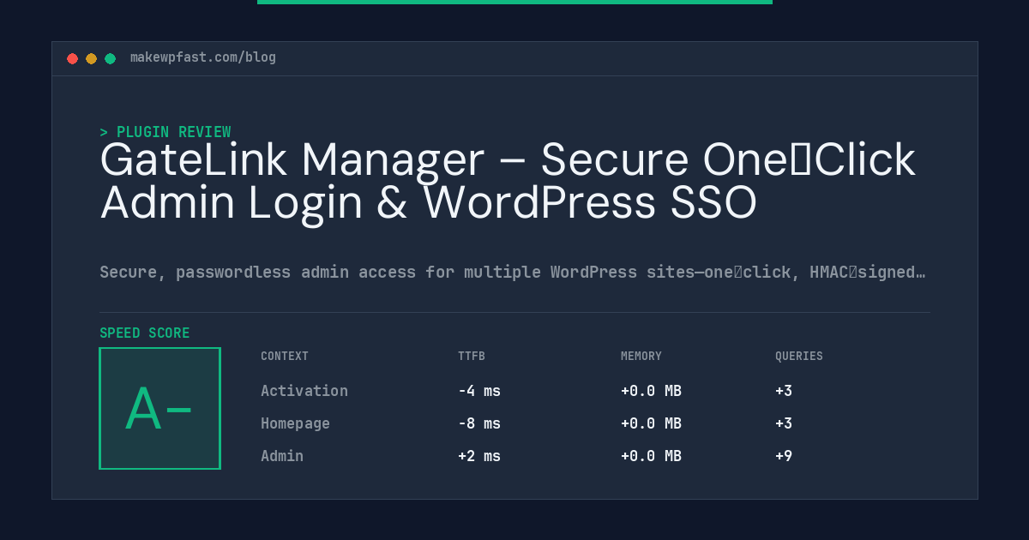Click the TTFB column header
The height and width of the screenshot is (540, 1029).
(472, 356)
